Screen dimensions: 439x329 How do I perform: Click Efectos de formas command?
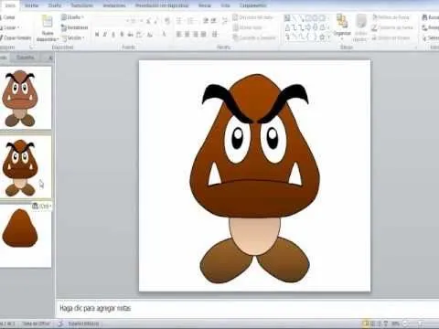point(391,37)
